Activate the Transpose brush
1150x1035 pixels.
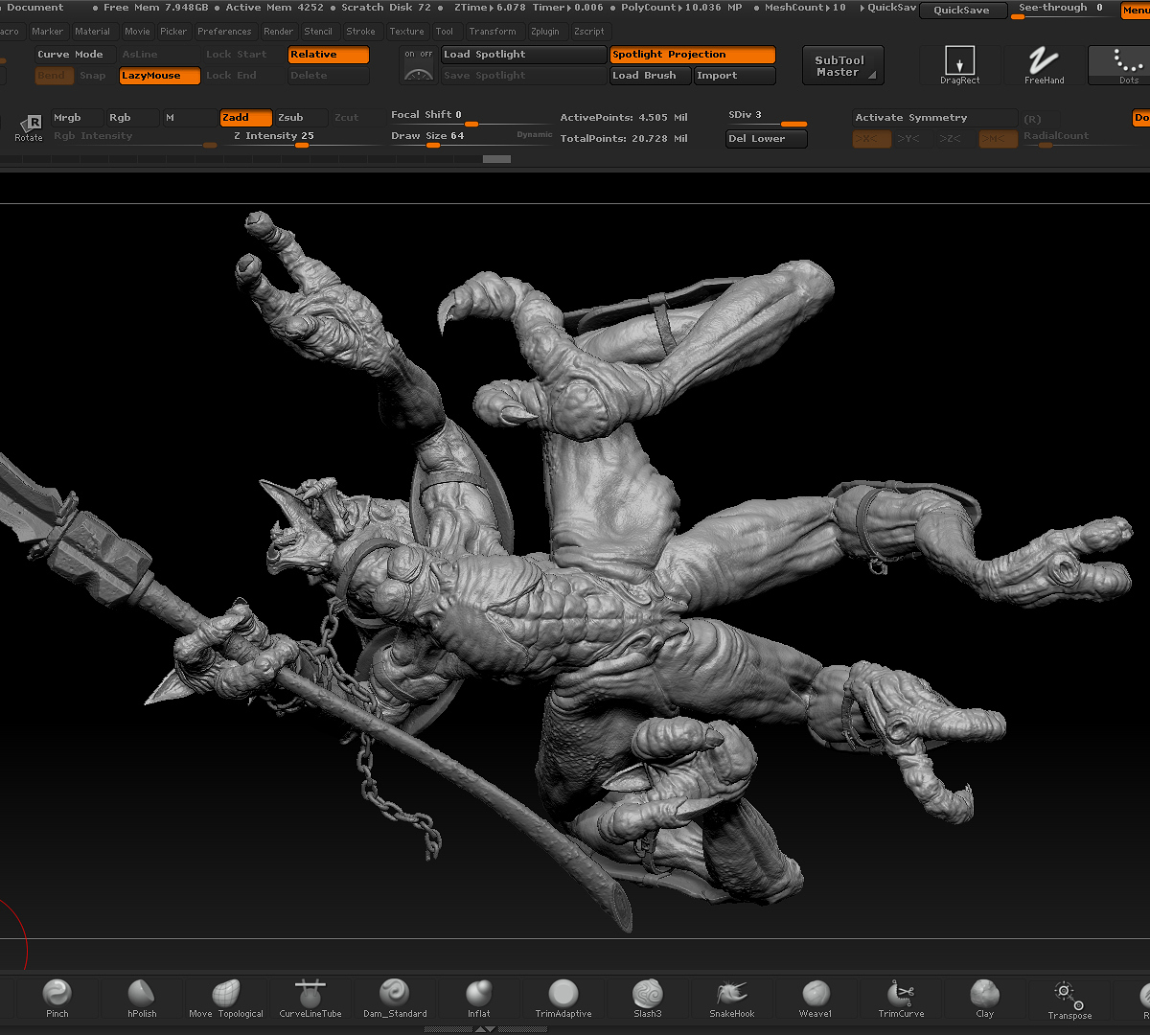coord(1069,1000)
